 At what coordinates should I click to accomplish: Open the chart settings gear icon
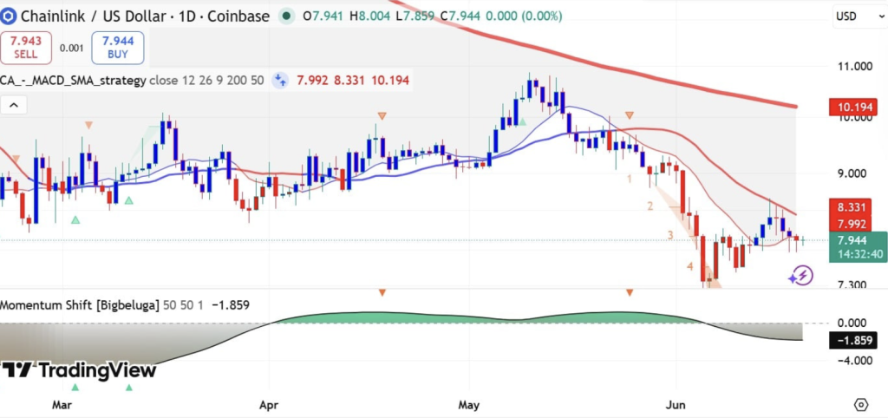pos(861,404)
